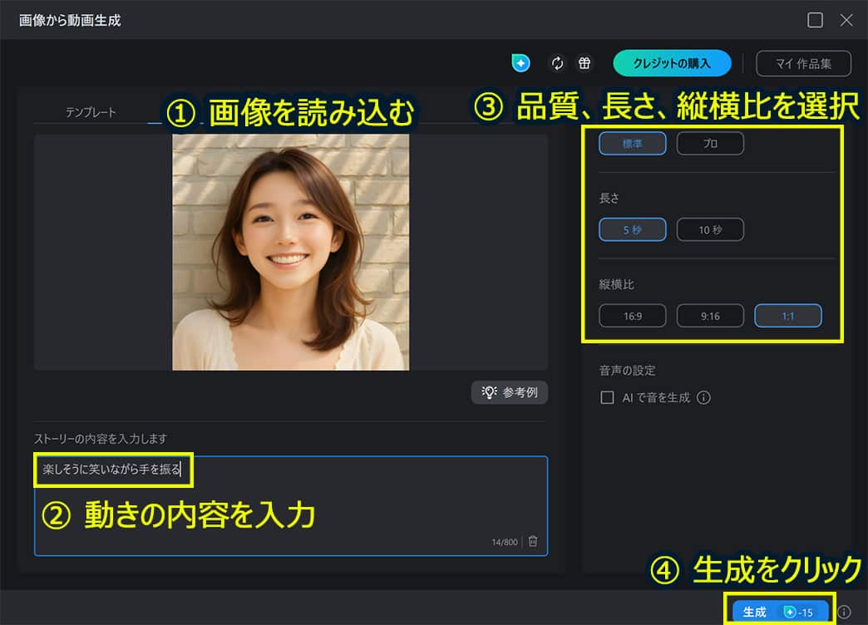Click the blue AI credits shield icon
The height and width of the screenshot is (625, 868).
pos(520,63)
